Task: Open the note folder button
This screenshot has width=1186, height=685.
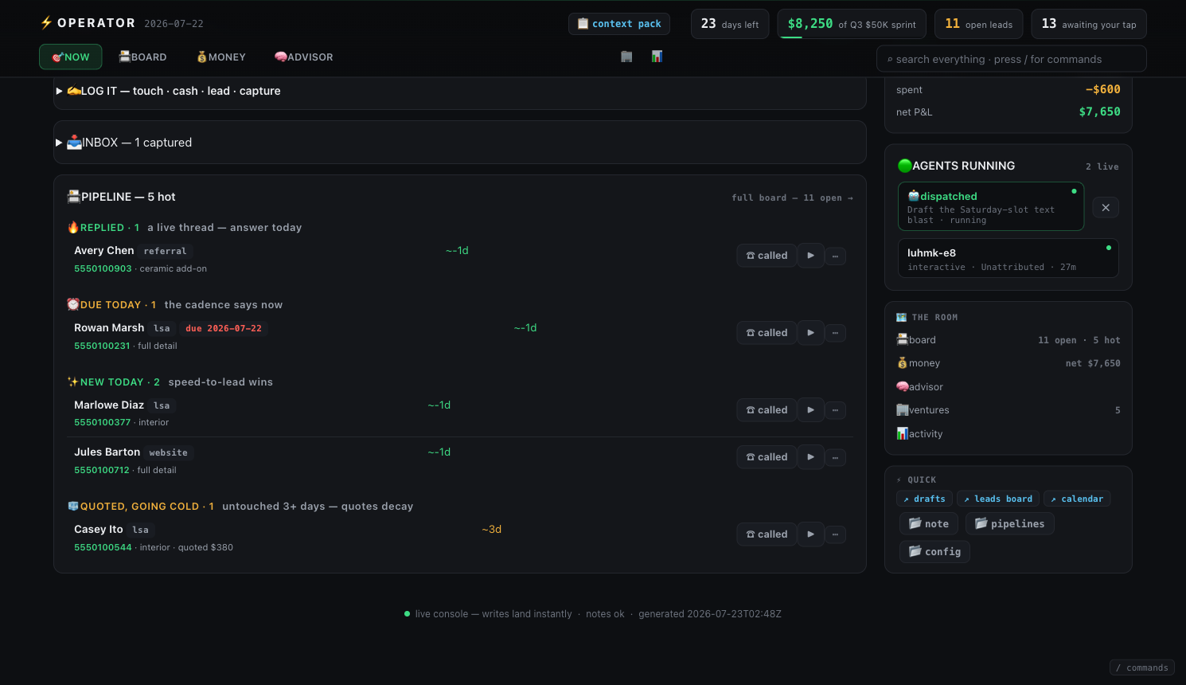Action: 929,523
